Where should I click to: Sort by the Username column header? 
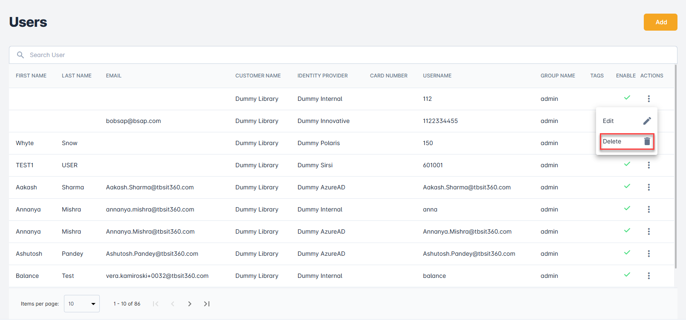437,76
